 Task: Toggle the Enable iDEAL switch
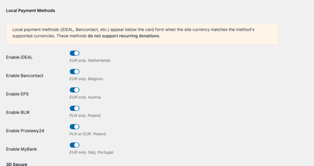(75, 53)
